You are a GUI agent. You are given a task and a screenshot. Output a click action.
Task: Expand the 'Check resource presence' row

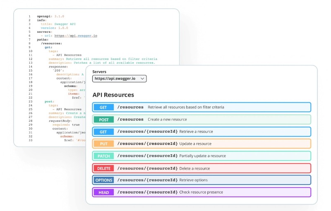coord(201,192)
